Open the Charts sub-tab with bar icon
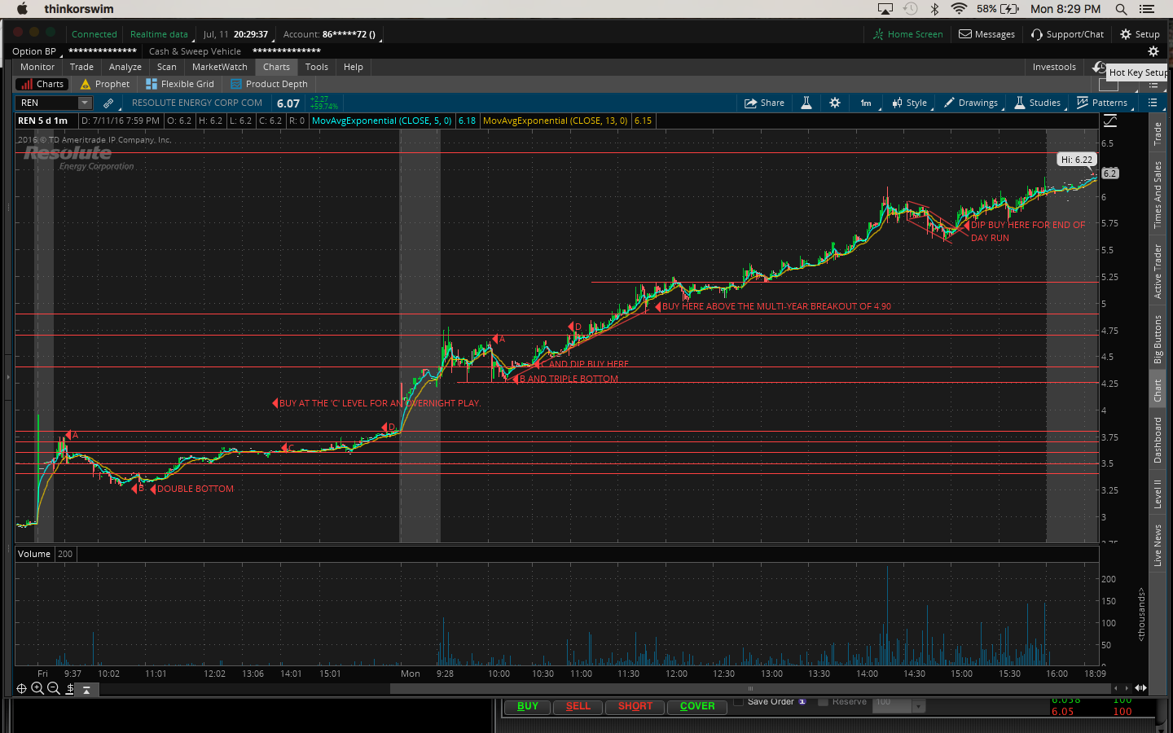 pos(41,84)
